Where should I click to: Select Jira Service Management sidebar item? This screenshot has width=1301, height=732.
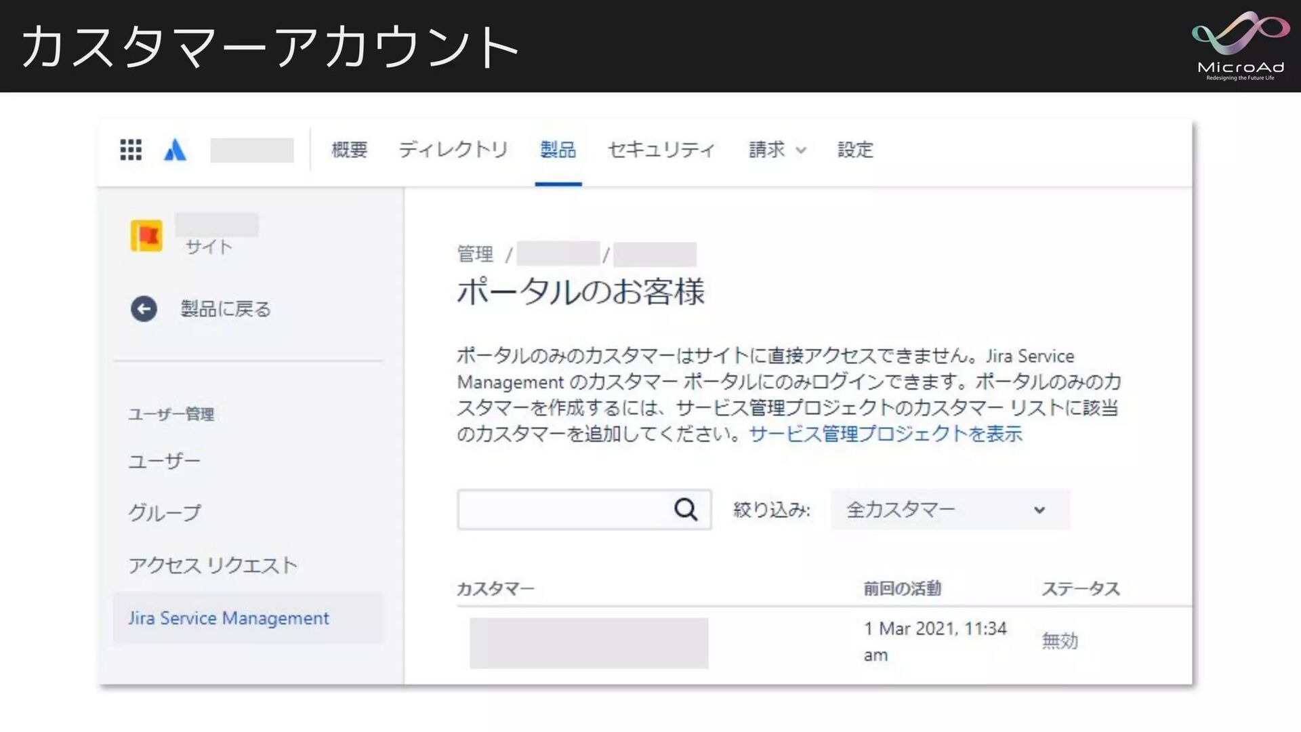[229, 618]
